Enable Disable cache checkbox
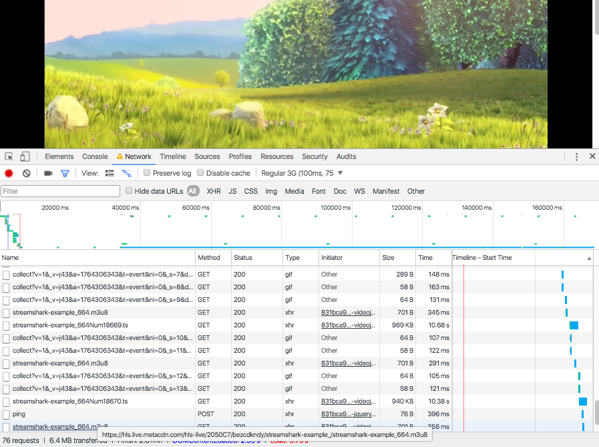 point(200,173)
